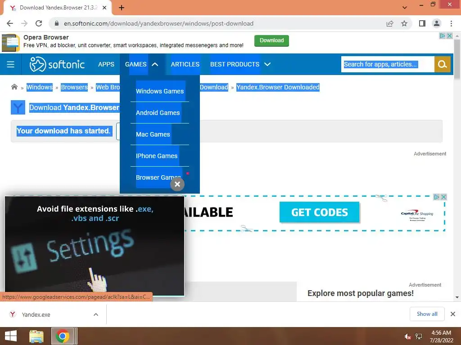Close the downloads bar
The width and height of the screenshot is (461, 345).
coord(453,314)
